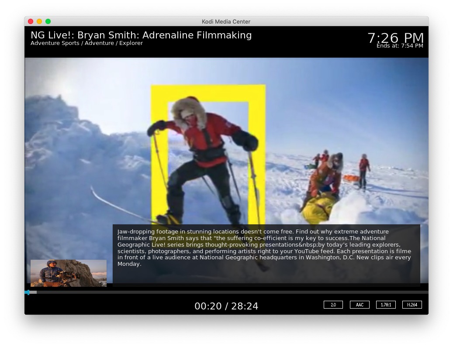Close the Kodi Media Center window

(31, 21)
